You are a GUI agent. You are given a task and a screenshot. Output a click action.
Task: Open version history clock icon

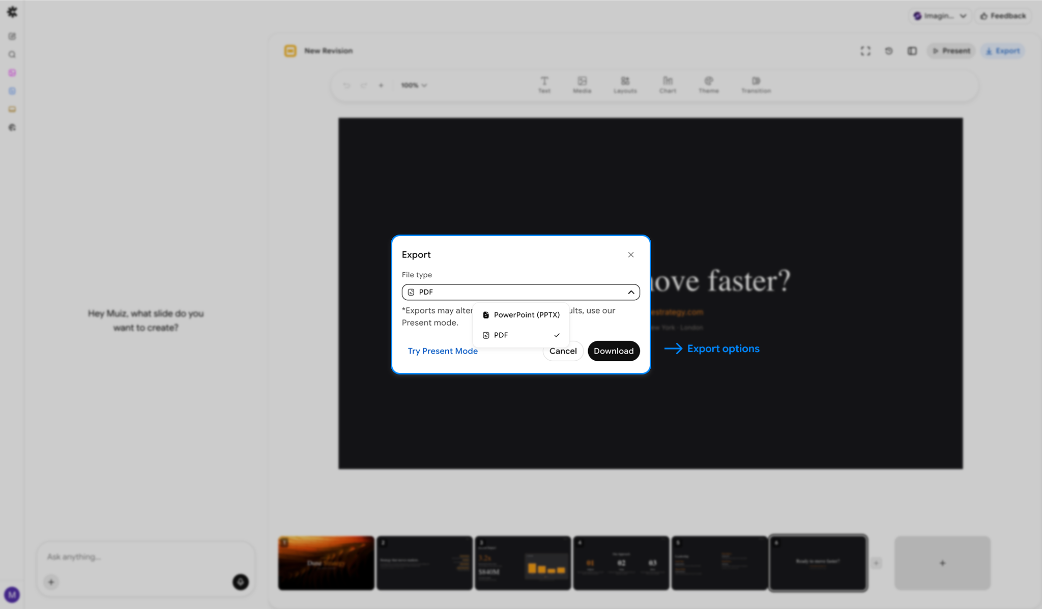click(889, 51)
